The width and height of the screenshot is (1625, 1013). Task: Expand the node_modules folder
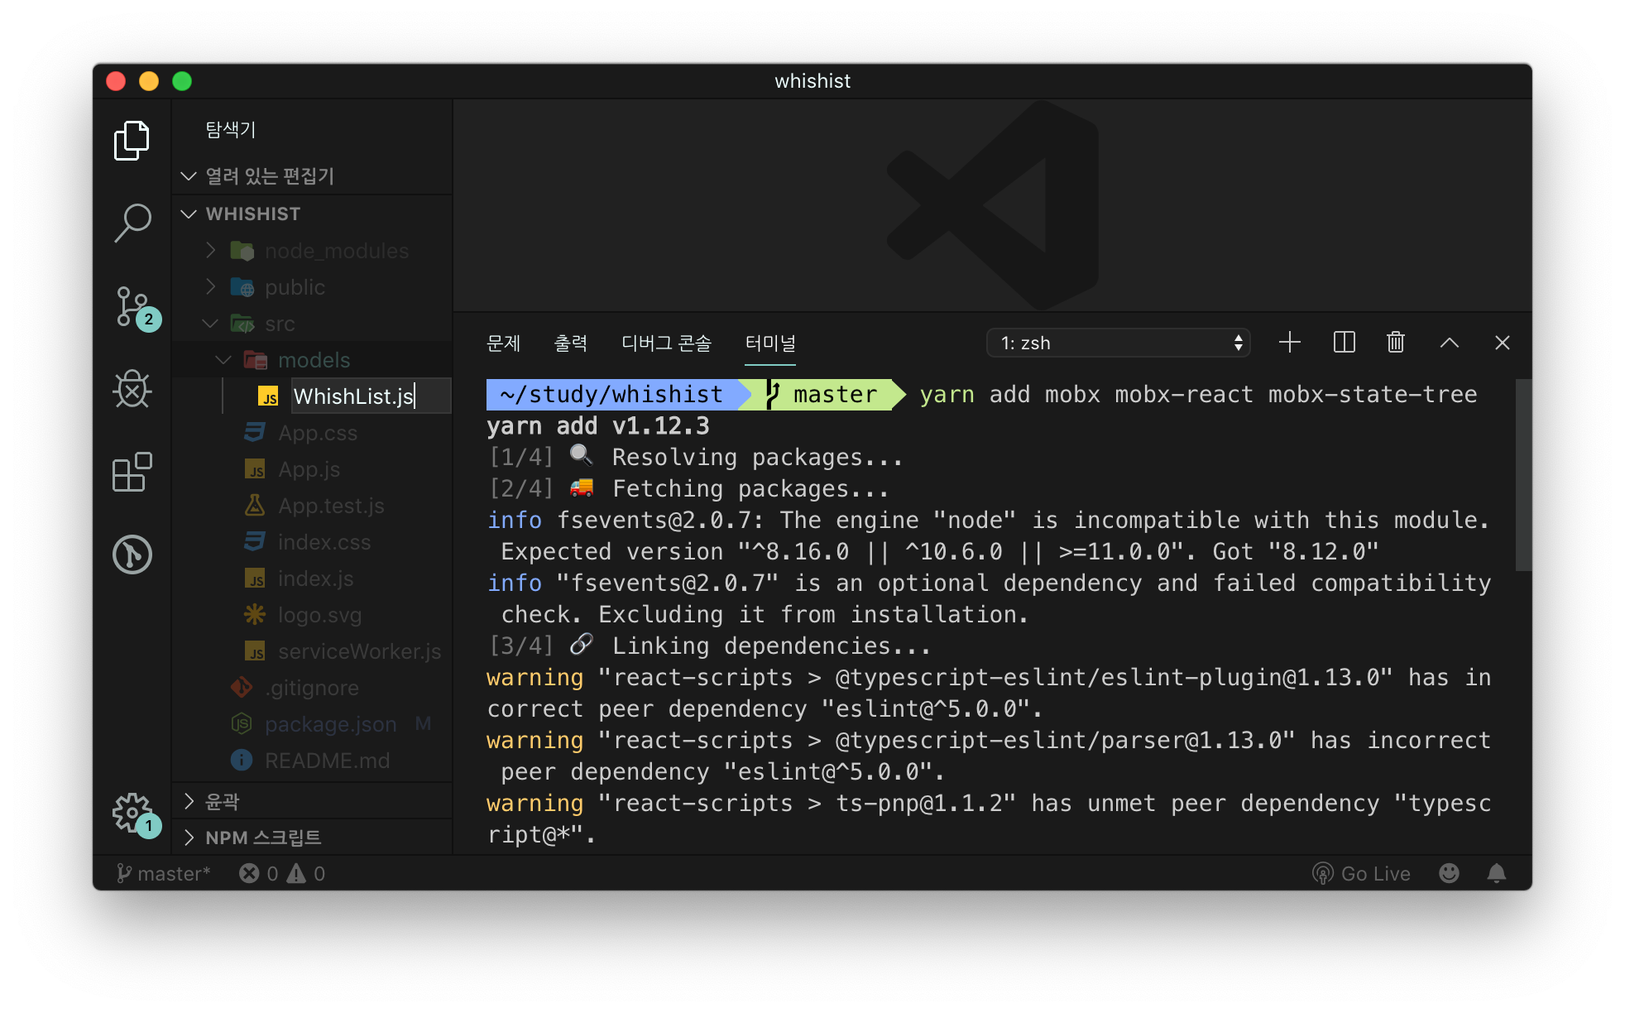pos(312,251)
